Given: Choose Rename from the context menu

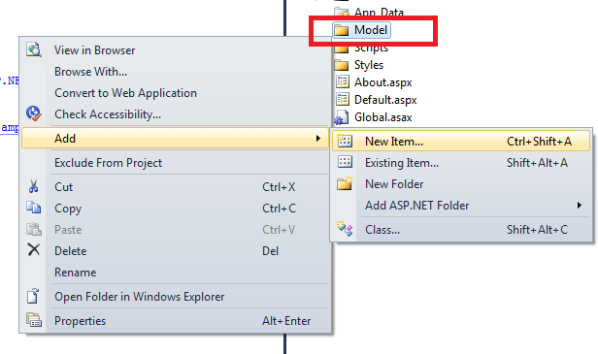Looking at the screenshot, I should 75,273.
